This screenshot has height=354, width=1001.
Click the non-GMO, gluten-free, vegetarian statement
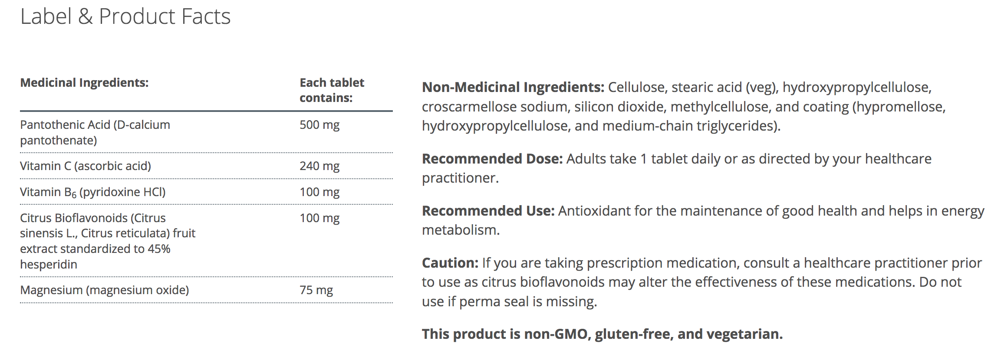(x=602, y=334)
